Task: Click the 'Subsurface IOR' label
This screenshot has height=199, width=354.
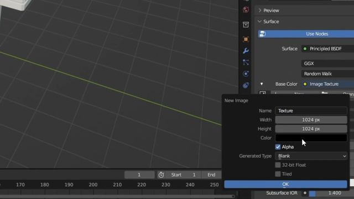Action: click(x=282, y=193)
